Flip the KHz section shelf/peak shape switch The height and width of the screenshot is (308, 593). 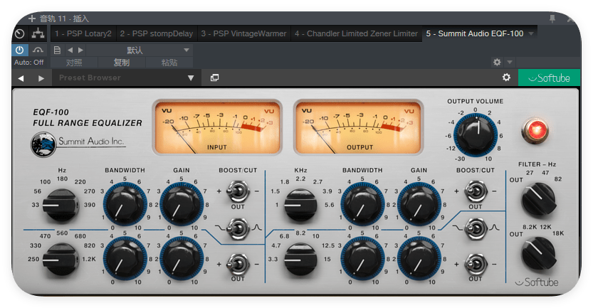tap(476, 228)
